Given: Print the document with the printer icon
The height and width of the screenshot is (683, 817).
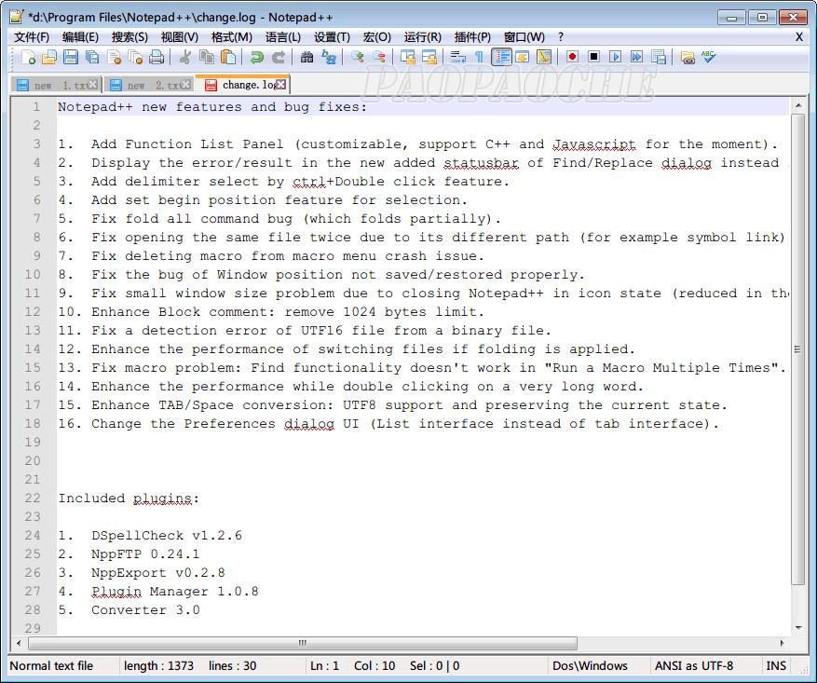Looking at the screenshot, I should (x=157, y=57).
